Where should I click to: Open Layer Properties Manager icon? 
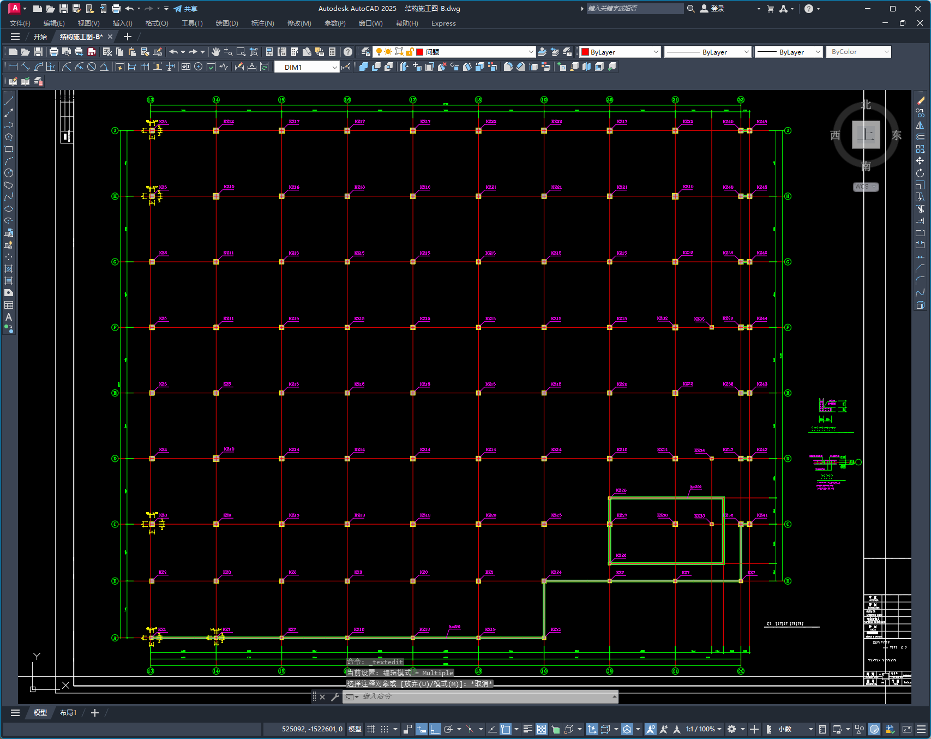[x=366, y=52]
